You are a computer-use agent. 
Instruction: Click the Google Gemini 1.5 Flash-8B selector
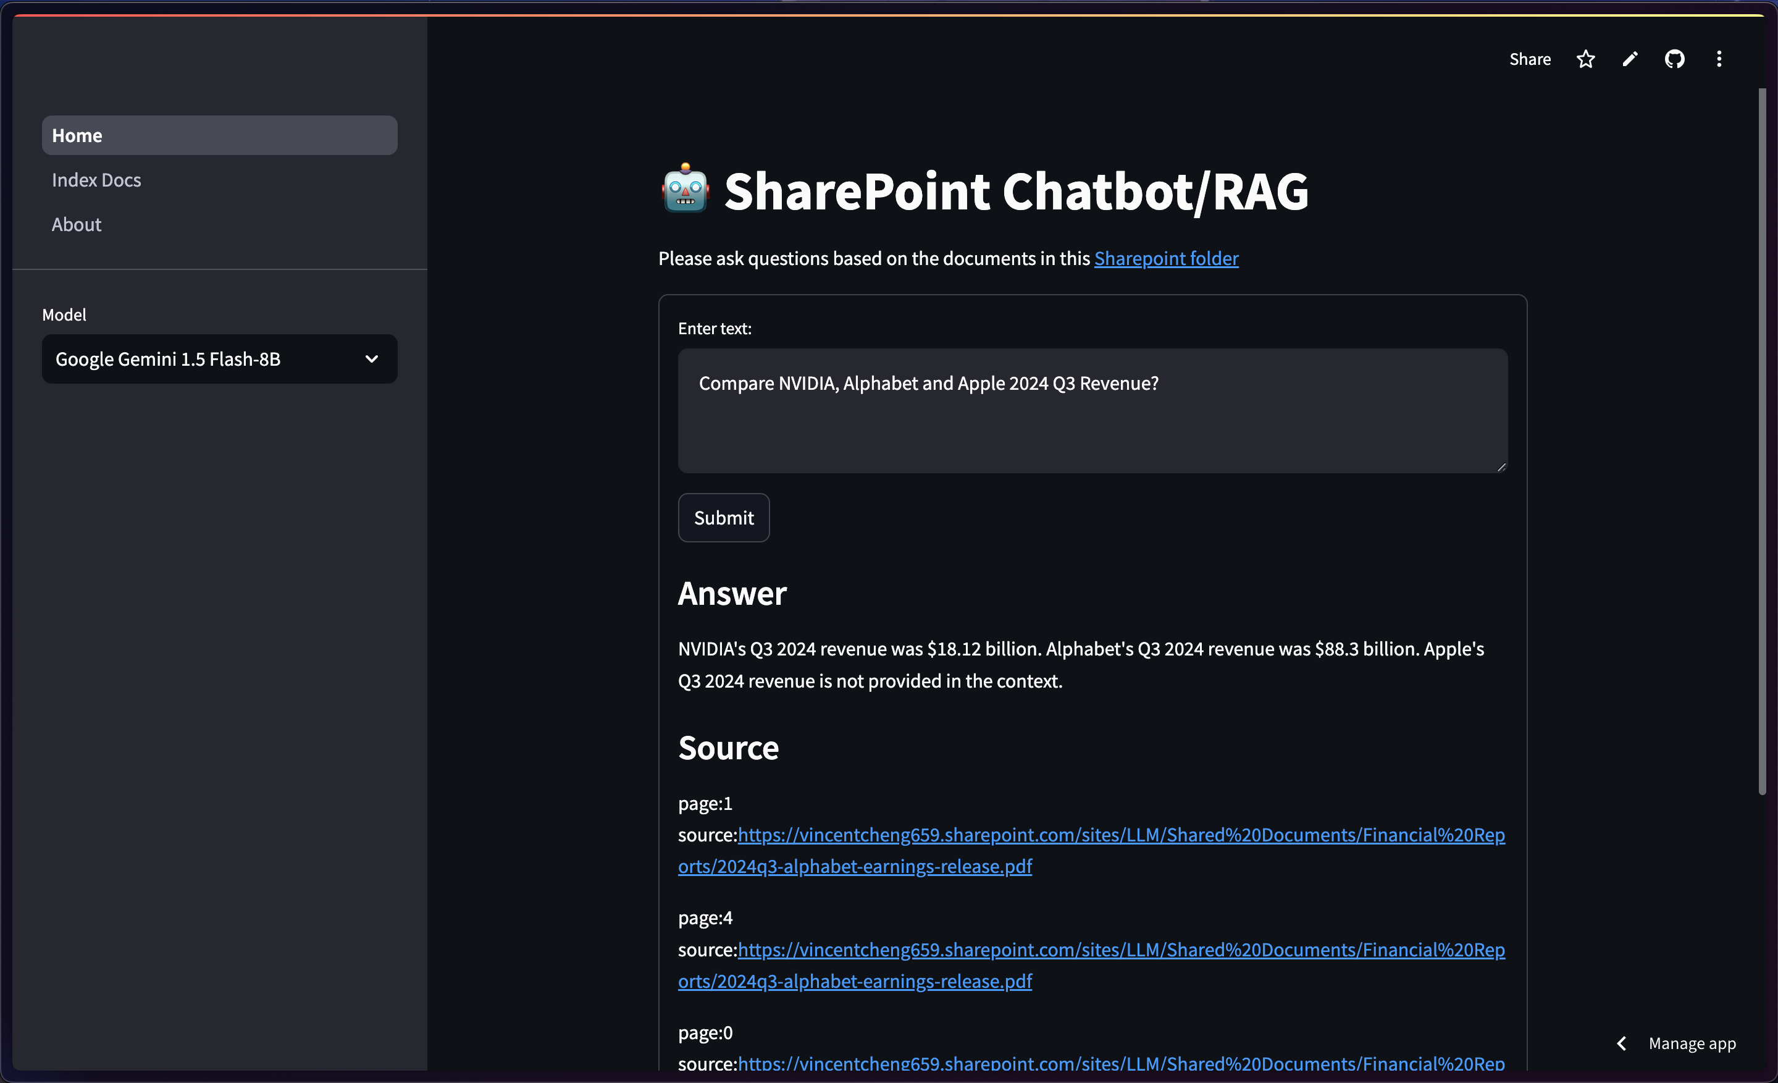click(x=219, y=359)
